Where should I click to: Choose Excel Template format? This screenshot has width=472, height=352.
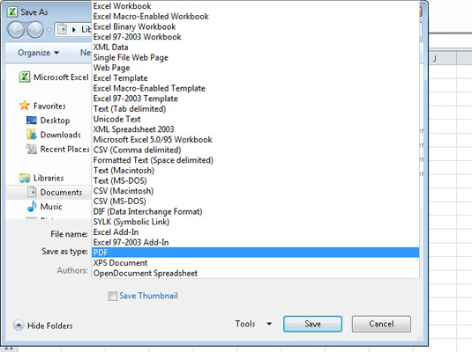pyautogui.click(x=255, y=77)
